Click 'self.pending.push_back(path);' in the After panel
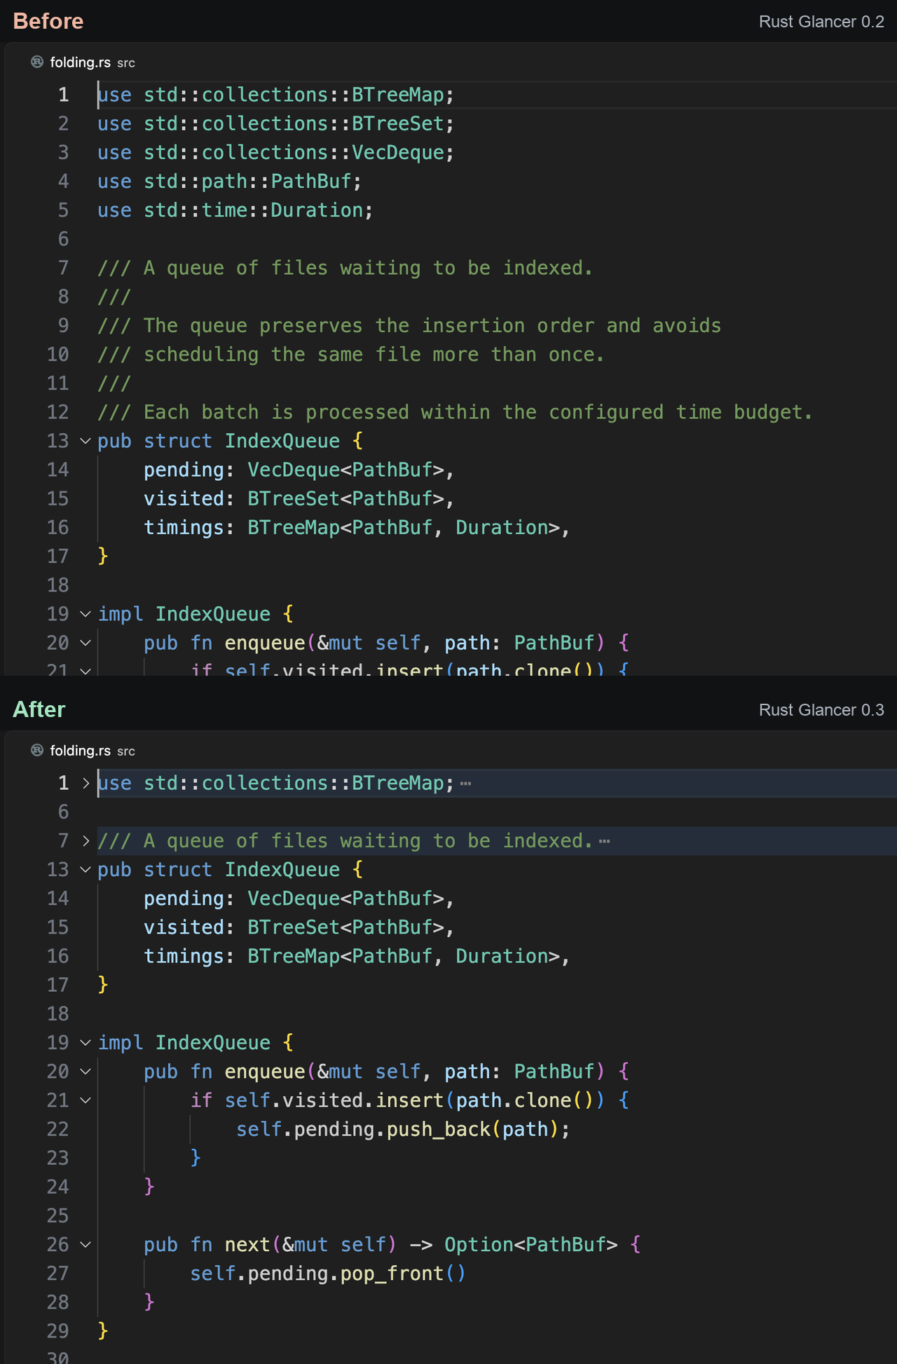This screenshot has height=1364, width=897. [x=403, y=1129]
